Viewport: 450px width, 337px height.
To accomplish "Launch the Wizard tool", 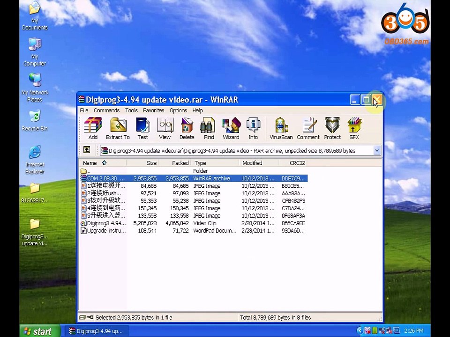I will point(231,128).
